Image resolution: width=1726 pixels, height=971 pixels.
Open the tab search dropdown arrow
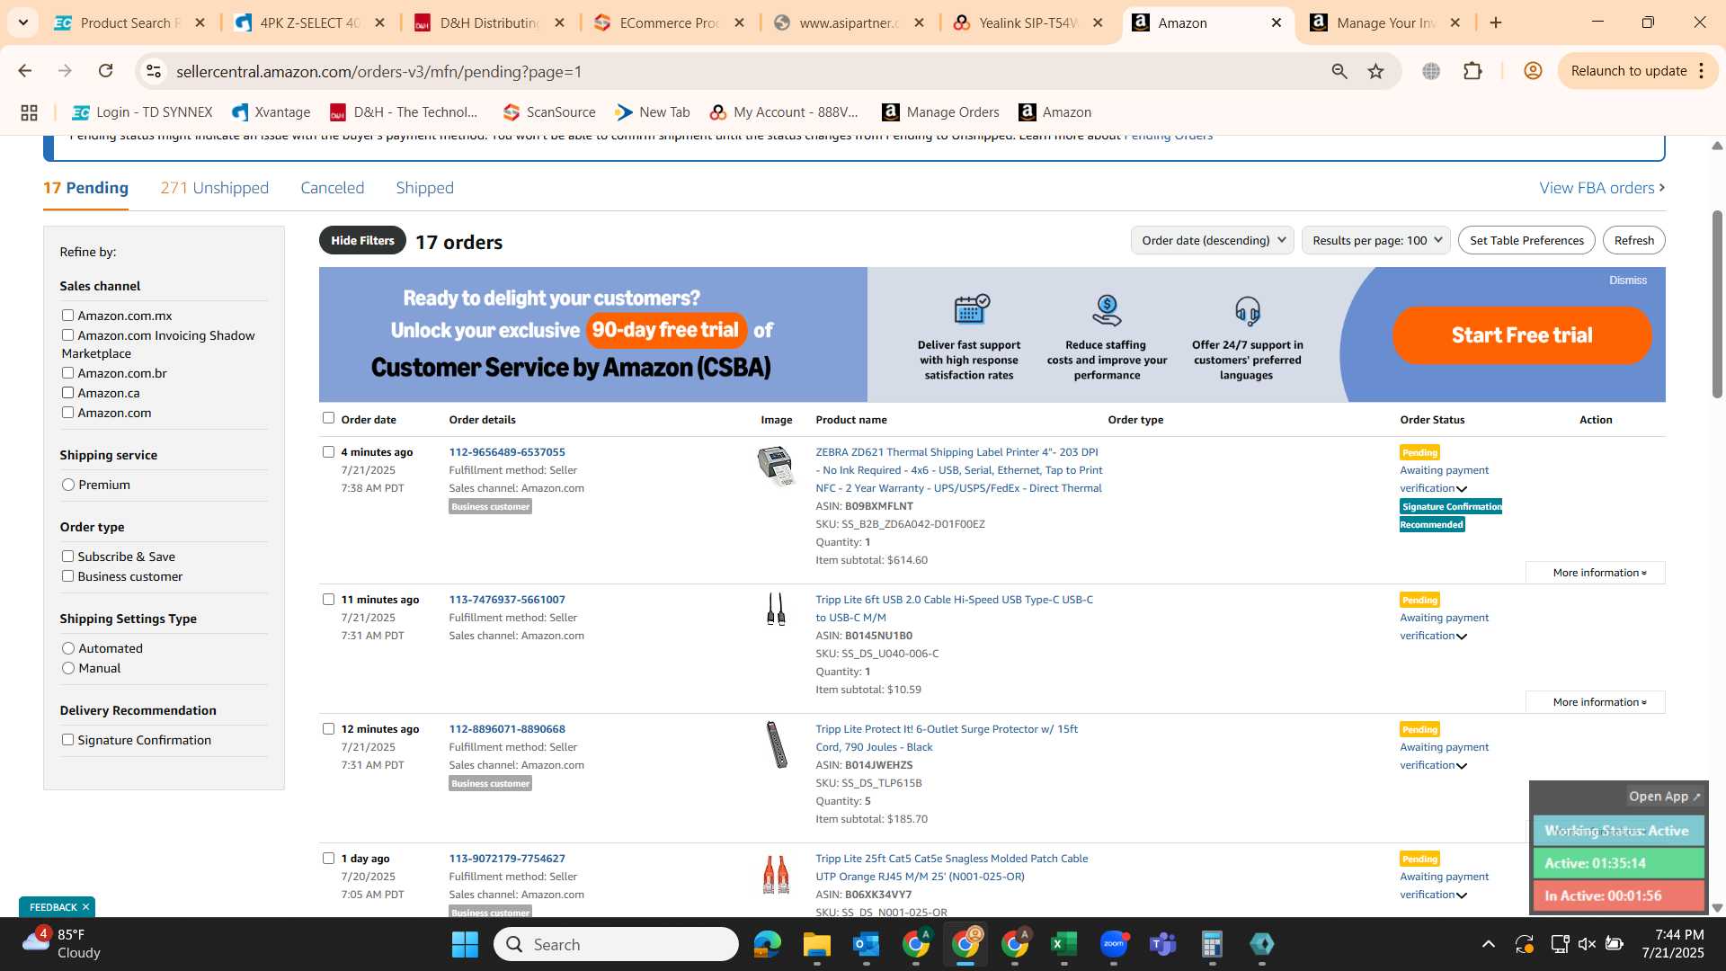pos(22,22)
